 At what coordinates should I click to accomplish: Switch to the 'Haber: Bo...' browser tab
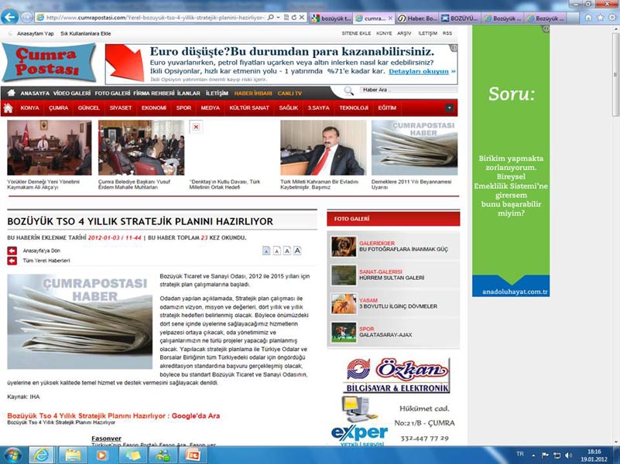[x=417, y=18]
